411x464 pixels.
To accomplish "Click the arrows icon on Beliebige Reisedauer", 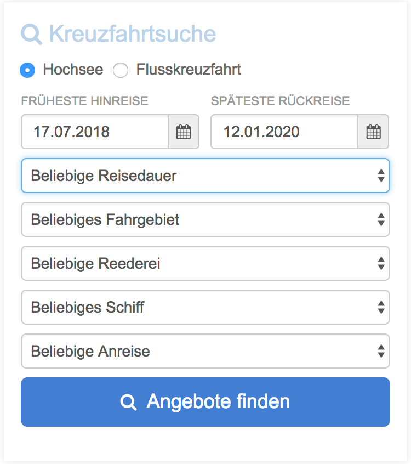I will click(381, 176).
